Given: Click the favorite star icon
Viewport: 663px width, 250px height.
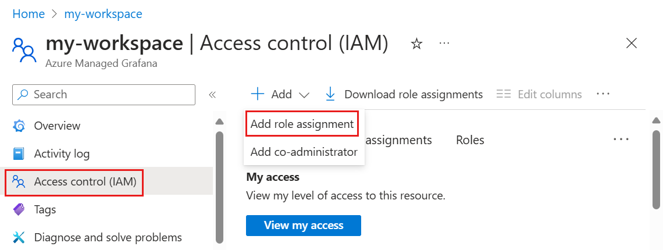Looking at the screenshot, I should coord(416,44).
